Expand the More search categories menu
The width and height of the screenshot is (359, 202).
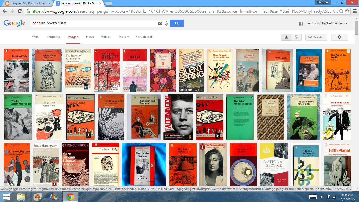tap(124, 37)
